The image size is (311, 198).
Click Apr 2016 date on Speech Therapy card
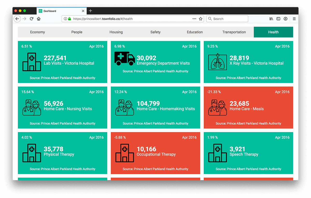tap(282, 137)
